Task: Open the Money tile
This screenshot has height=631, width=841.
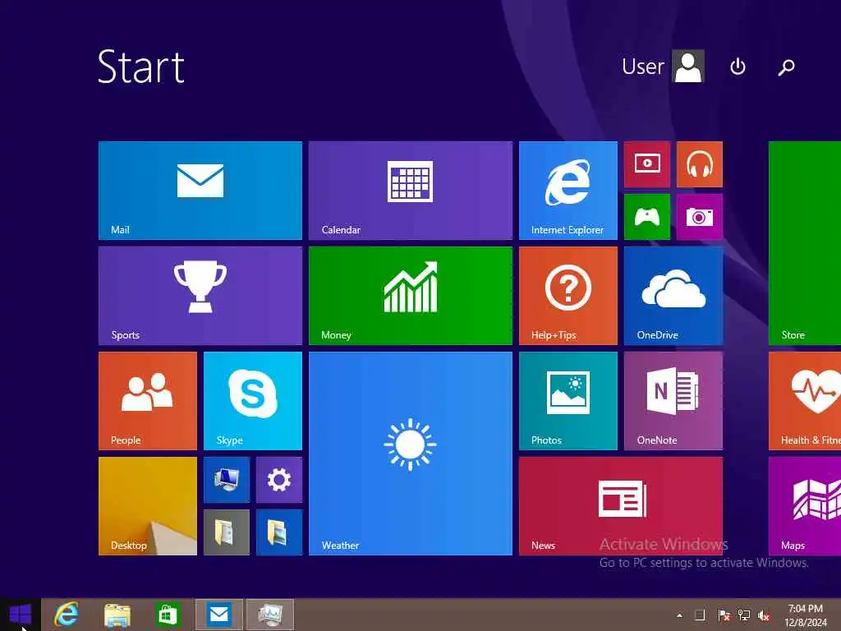Action: pyautogui.click(x=411, y=296)
